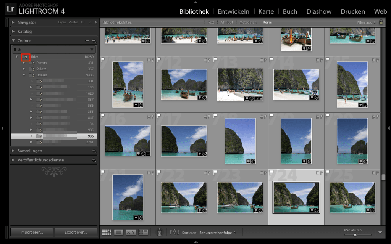The height and width of the screenshot is (244, 391).
Task: Open the Metadaten filter tab
Action: tap(247, 22)
